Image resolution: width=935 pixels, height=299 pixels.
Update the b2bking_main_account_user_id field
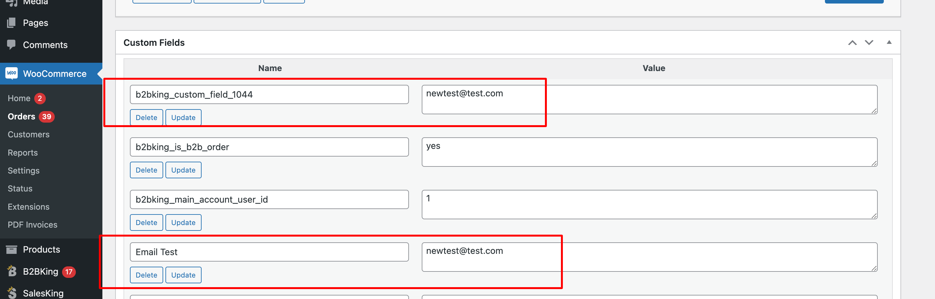tap(183, 222)
